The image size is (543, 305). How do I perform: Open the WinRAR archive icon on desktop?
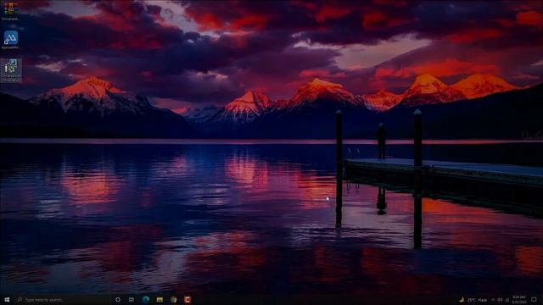pos(11,10)
